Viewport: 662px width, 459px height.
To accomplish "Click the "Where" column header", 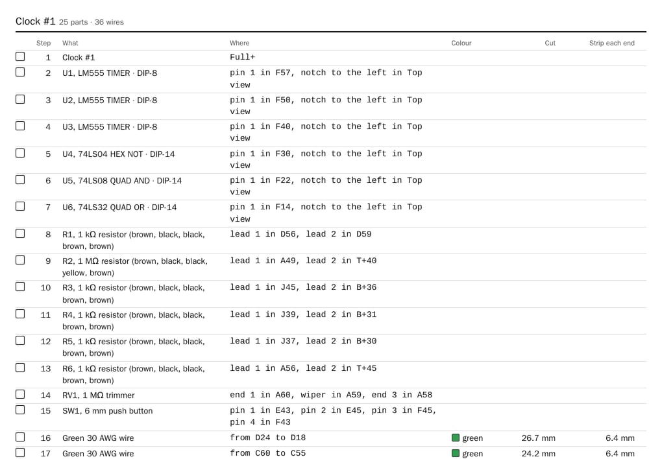I will tap(239, 43).
